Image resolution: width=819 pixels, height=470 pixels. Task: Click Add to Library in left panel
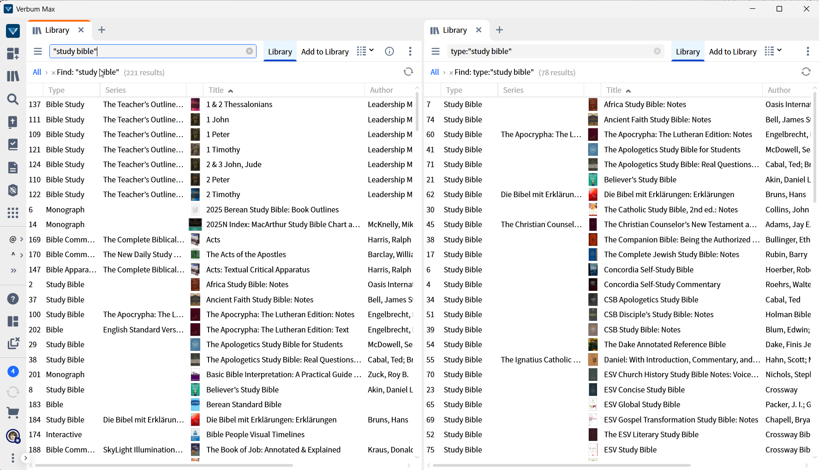point(325,52)
